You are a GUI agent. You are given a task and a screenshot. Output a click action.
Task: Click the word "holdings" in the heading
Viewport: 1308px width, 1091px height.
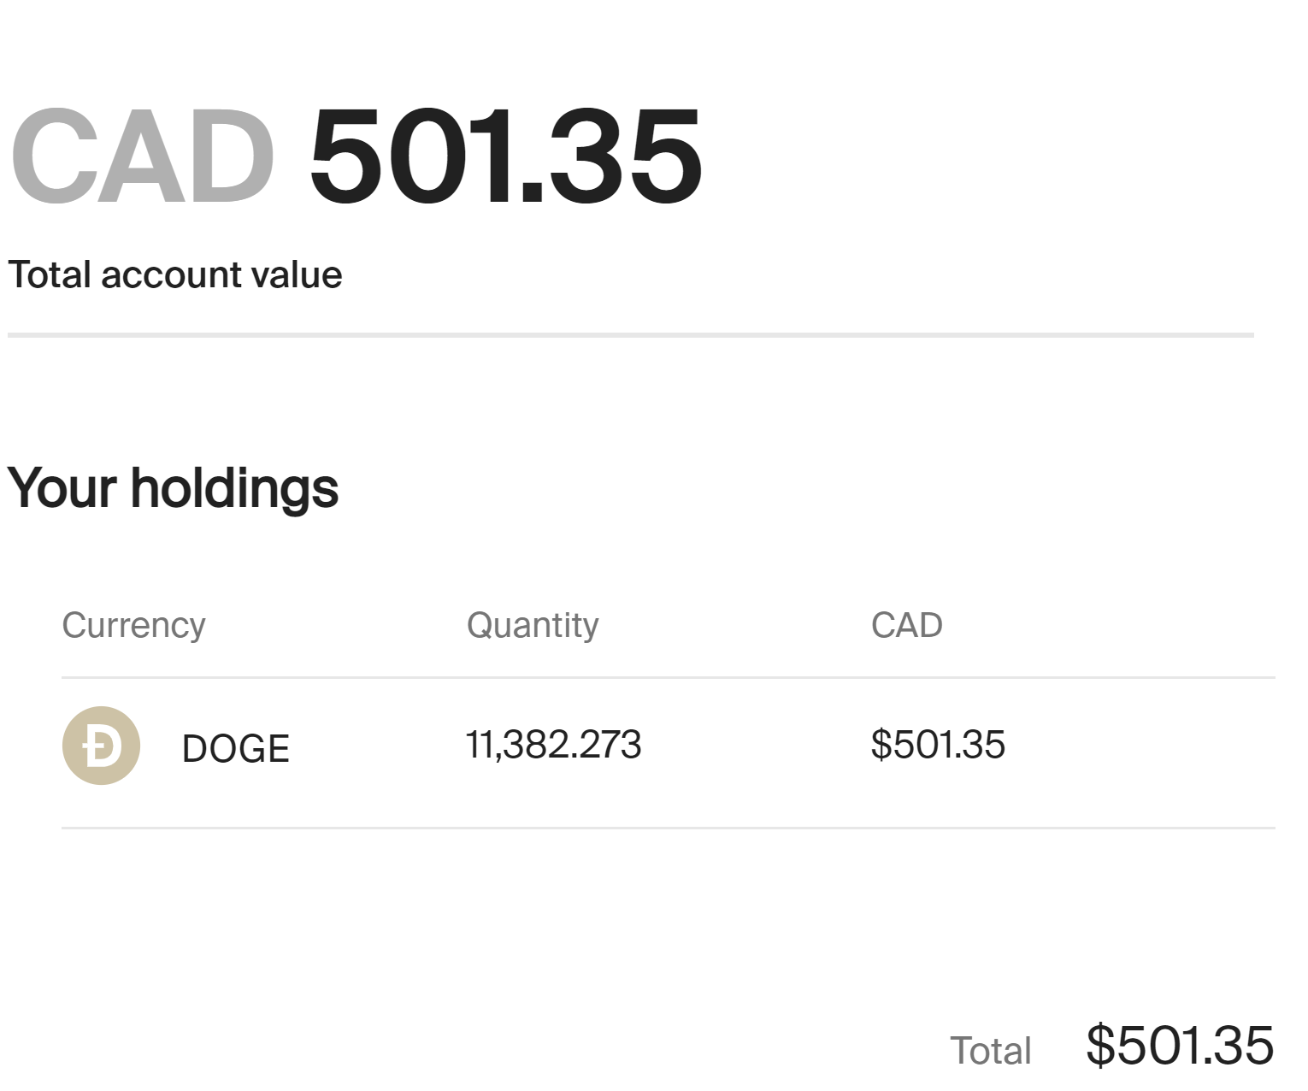coord(234,489)
